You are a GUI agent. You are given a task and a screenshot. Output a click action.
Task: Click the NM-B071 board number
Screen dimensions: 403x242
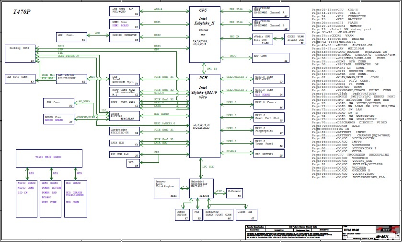click(382, 236)
